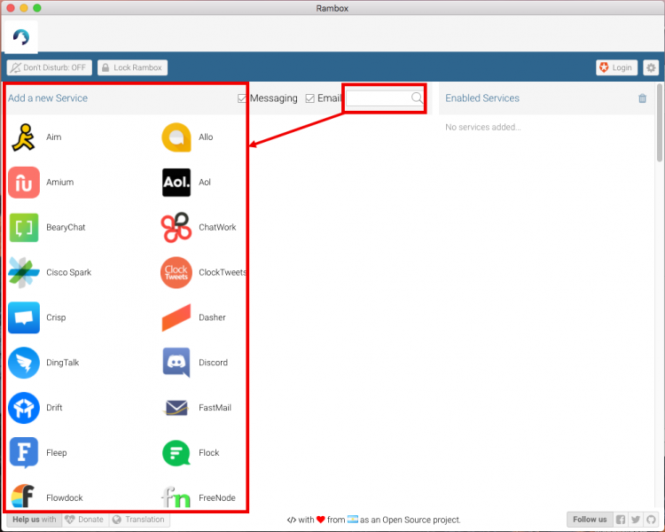
Task: Click the Lock Rambox button
Action: pos(132,67)
